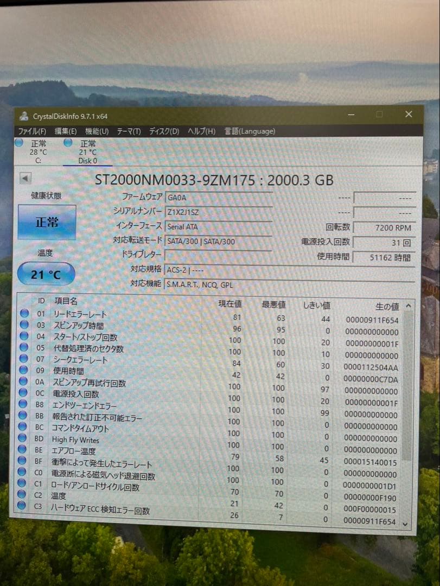Click the シリアルナンバー field Z1X2J1SZ
Image resolution: width=440 pixels, height=586 pixels.
(218, 212)
